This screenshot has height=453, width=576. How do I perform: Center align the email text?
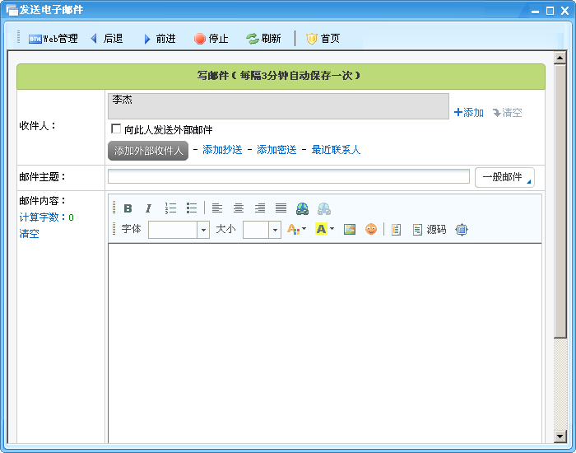tap(239, 208)
